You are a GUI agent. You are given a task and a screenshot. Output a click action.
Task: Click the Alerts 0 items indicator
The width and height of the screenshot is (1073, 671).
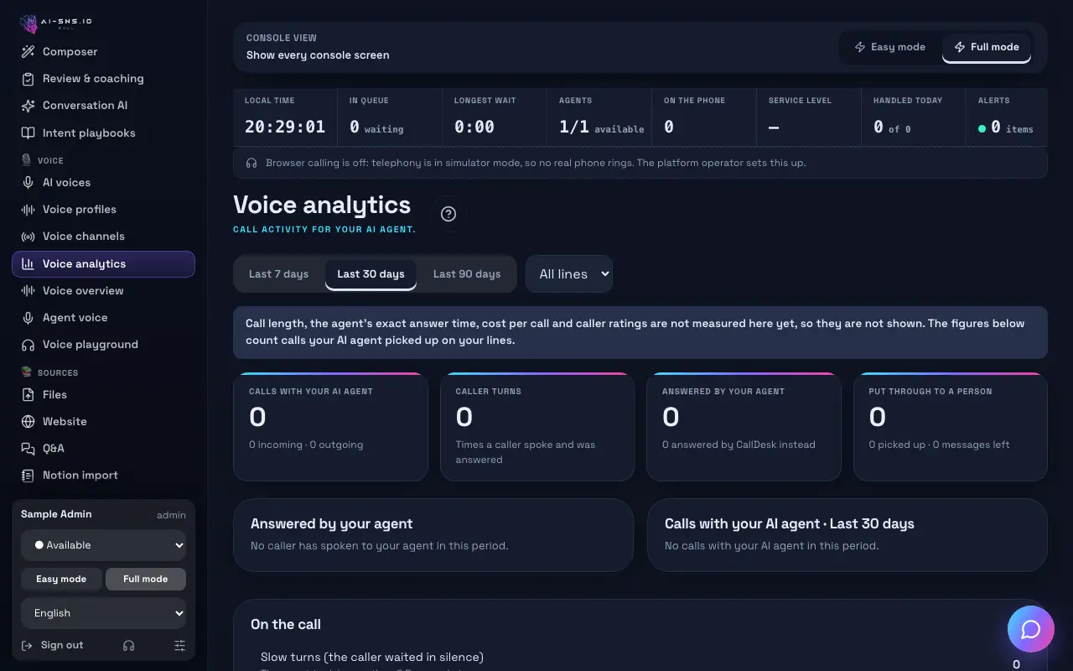click(x=1005, y=127)
